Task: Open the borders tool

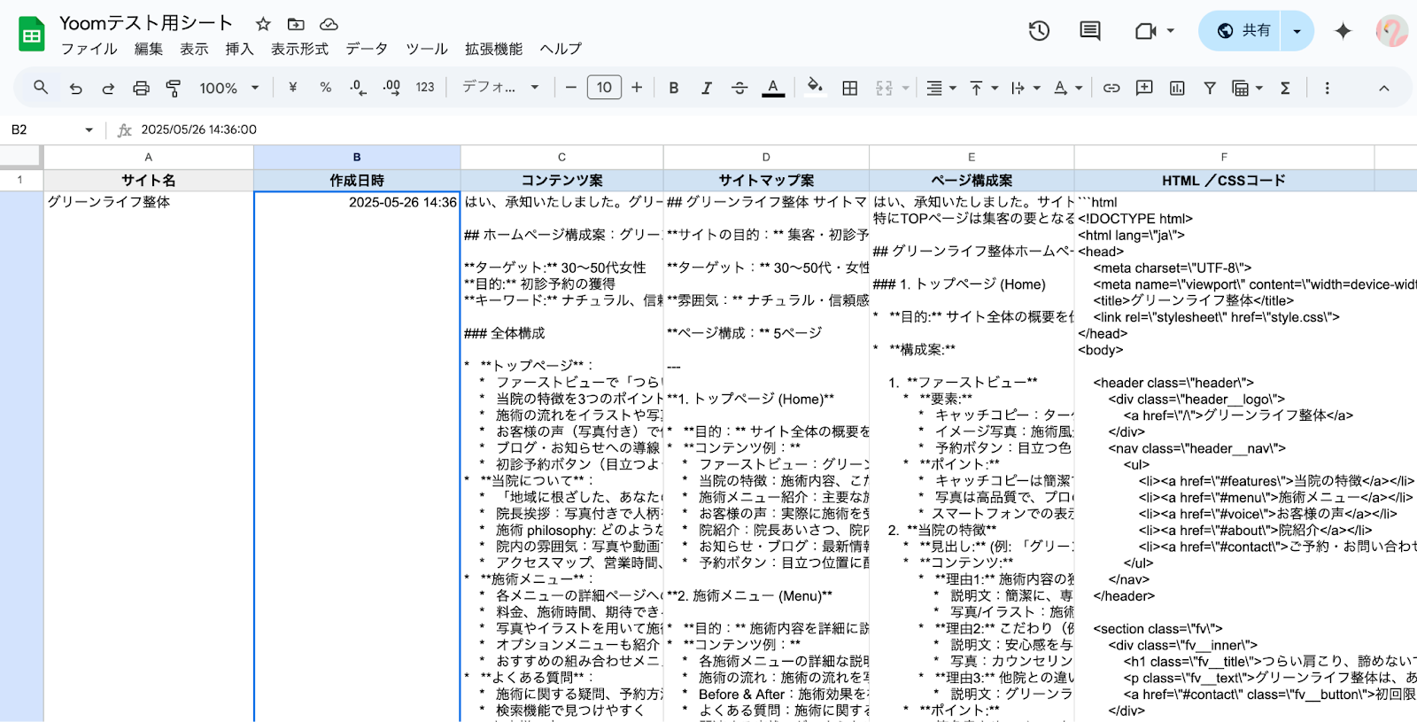Action: (x=849, y=88)
